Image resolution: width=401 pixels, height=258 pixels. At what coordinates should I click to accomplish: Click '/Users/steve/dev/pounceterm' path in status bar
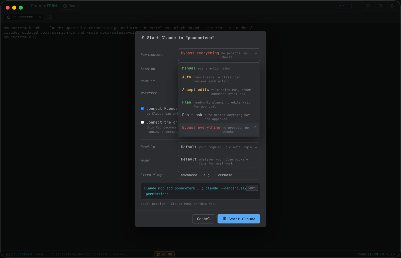pyautogui.click(x=79, y=254)
